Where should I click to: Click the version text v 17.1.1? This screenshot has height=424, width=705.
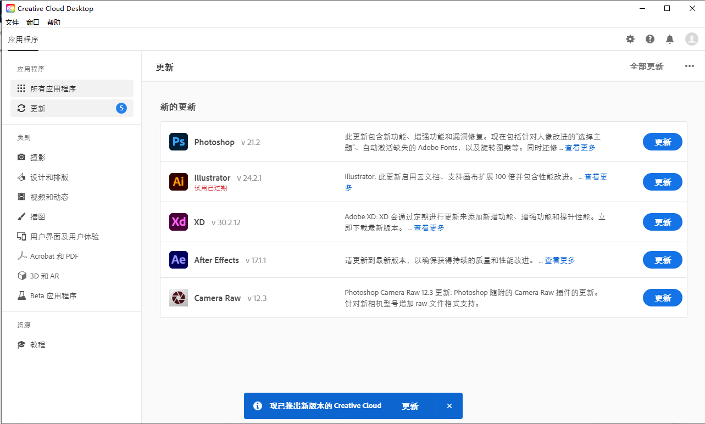pos(256,260)
